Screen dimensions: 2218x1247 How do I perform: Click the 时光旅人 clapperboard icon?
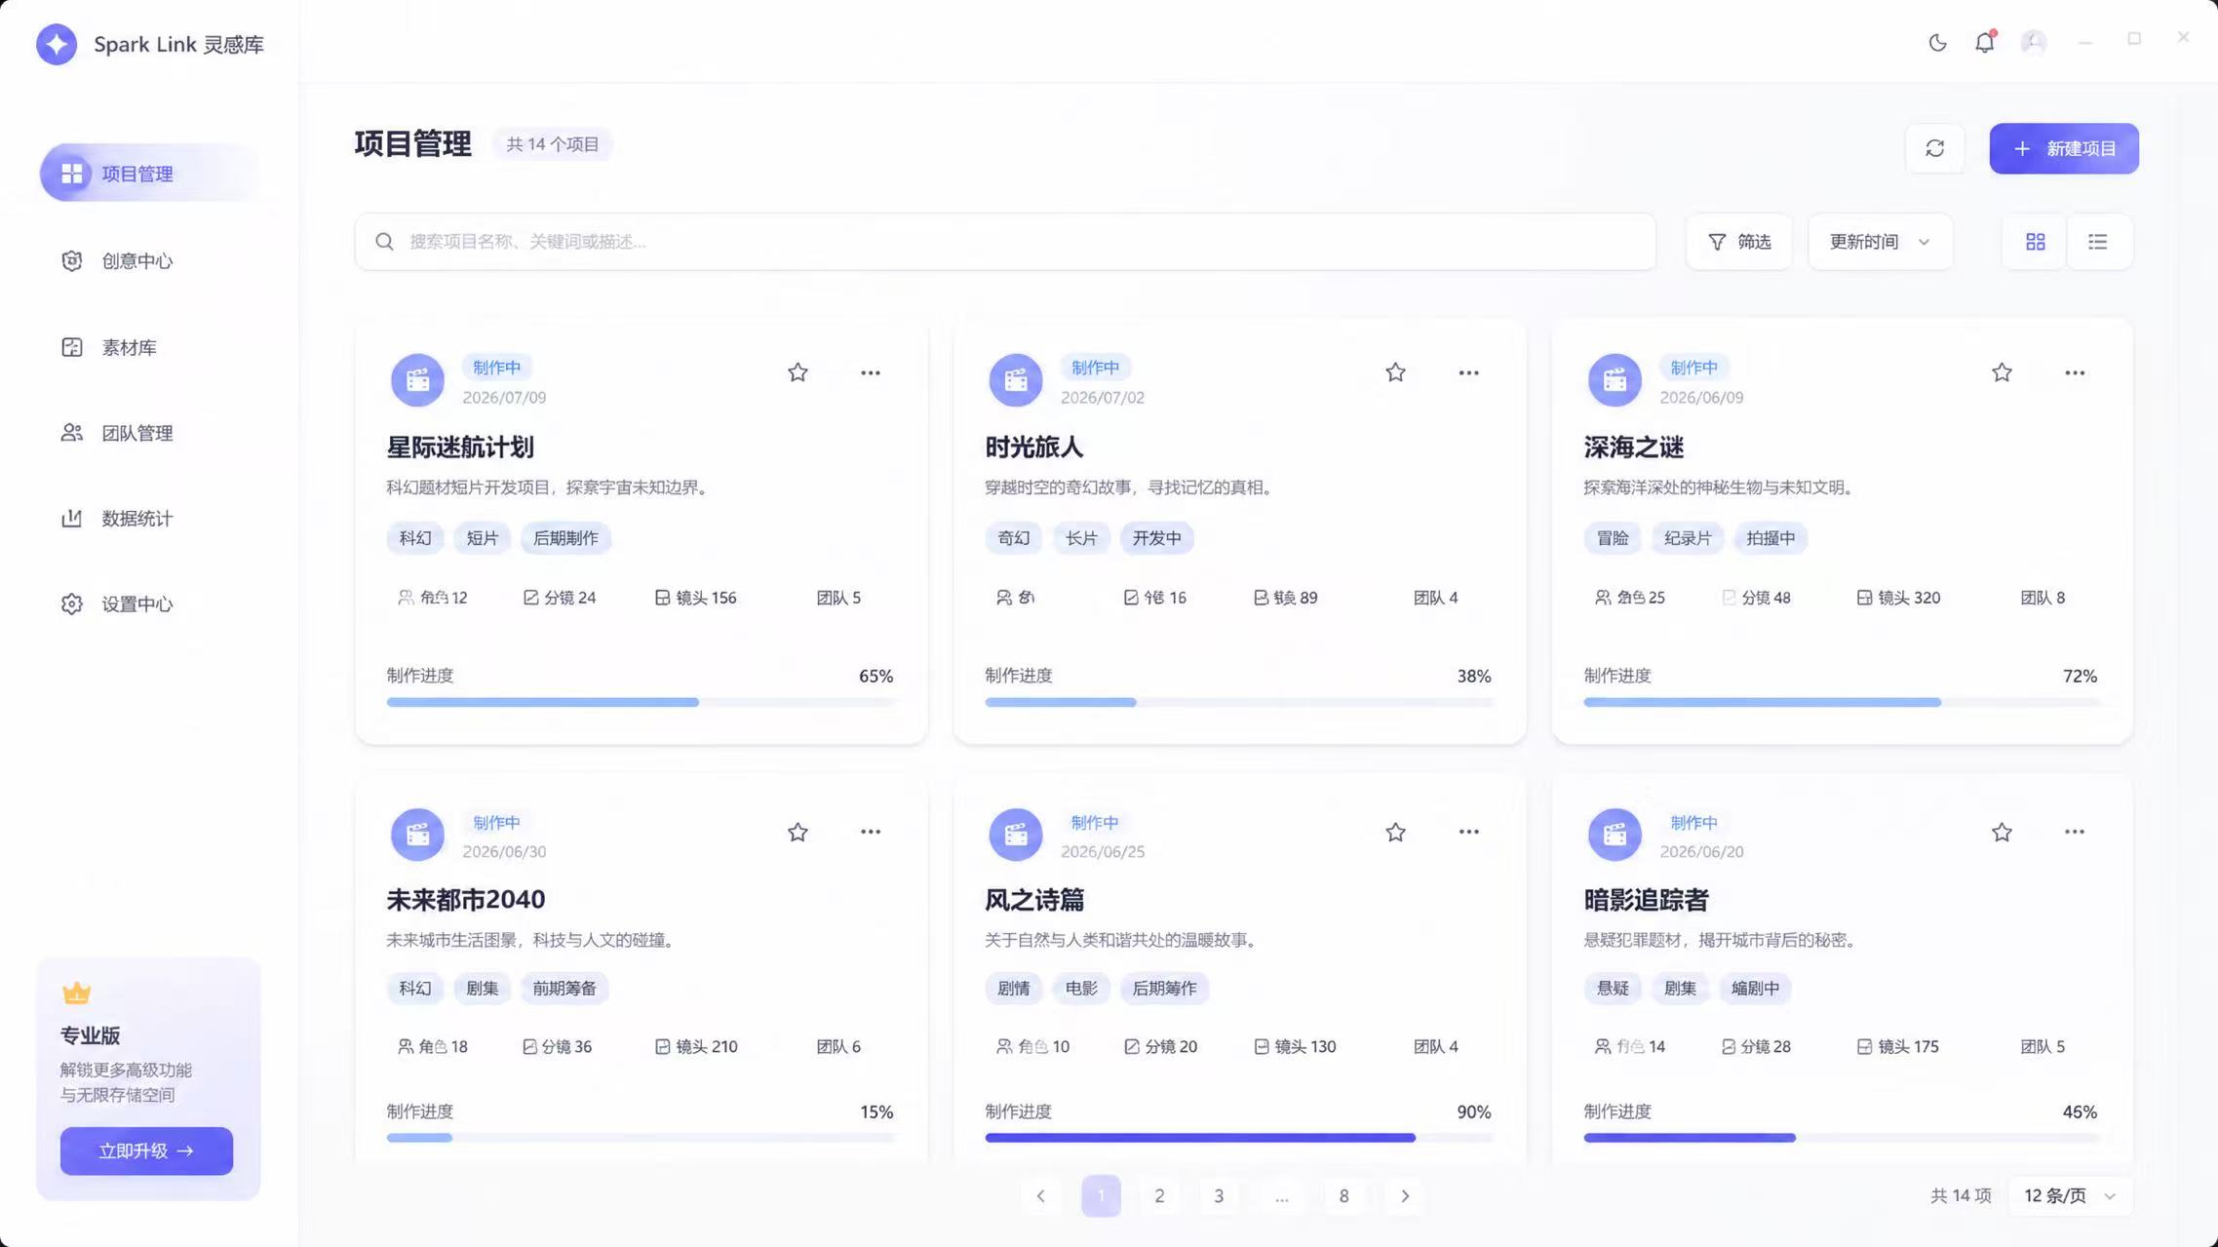[1016, 379]
